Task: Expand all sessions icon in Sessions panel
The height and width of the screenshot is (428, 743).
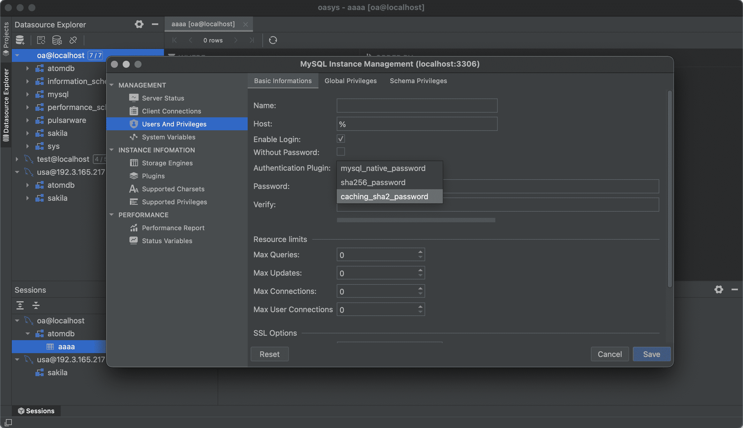Action: click(x=20, y=305)
